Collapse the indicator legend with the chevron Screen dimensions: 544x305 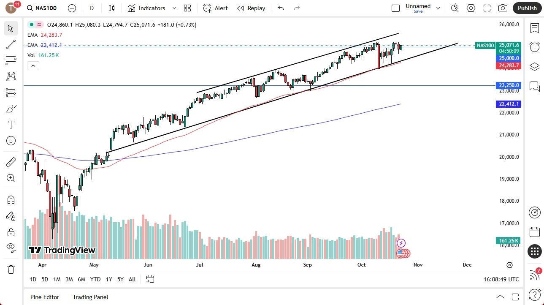tap(33, 65)
